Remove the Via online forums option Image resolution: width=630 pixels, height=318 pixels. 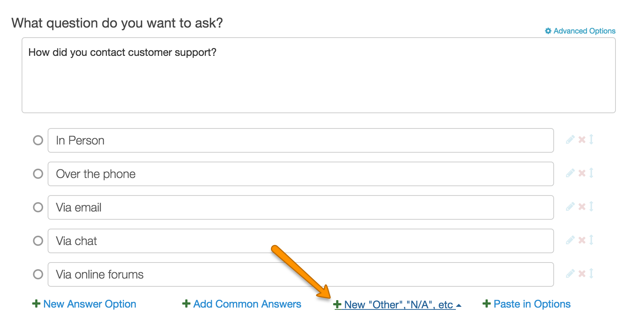[x=582, y=274]
